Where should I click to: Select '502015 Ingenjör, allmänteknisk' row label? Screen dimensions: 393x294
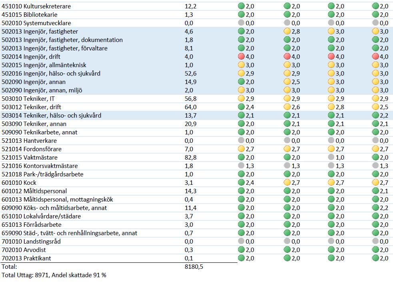44,65
